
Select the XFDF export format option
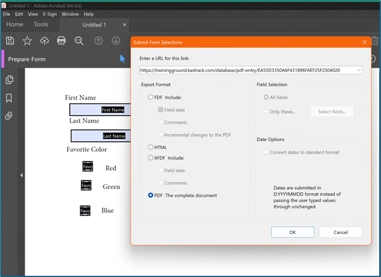[x=151, y=158]
